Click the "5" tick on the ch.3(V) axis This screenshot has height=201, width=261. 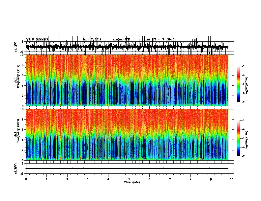pos(22,164)
